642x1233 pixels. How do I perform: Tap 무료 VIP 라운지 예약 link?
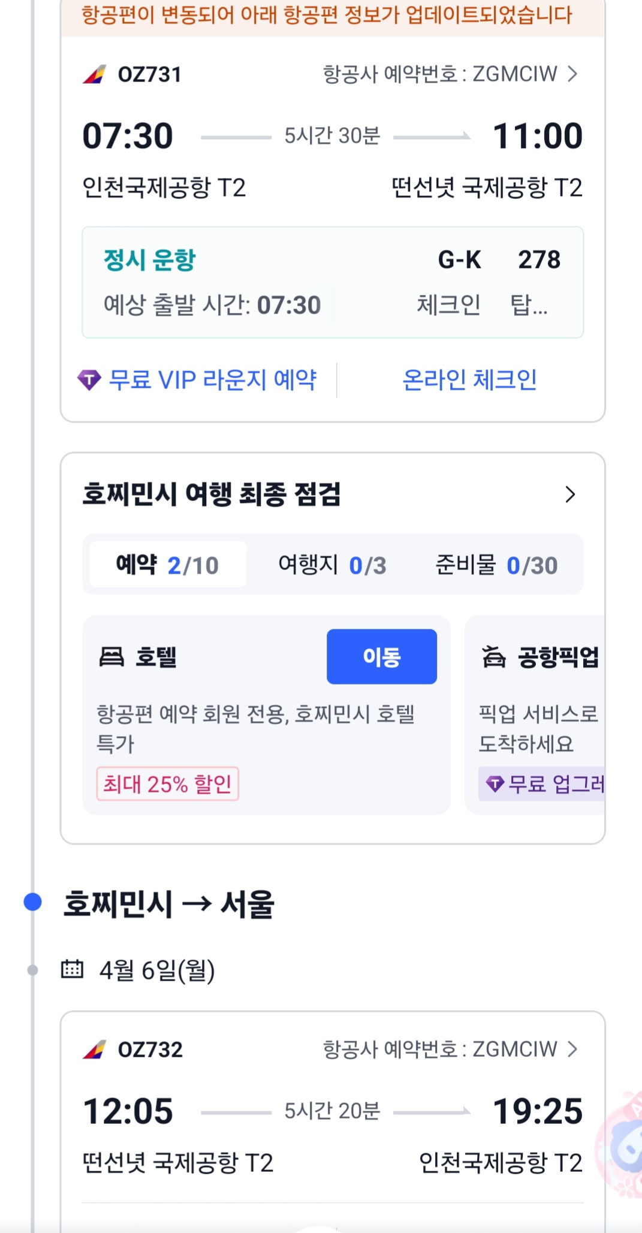click(212, 380)
